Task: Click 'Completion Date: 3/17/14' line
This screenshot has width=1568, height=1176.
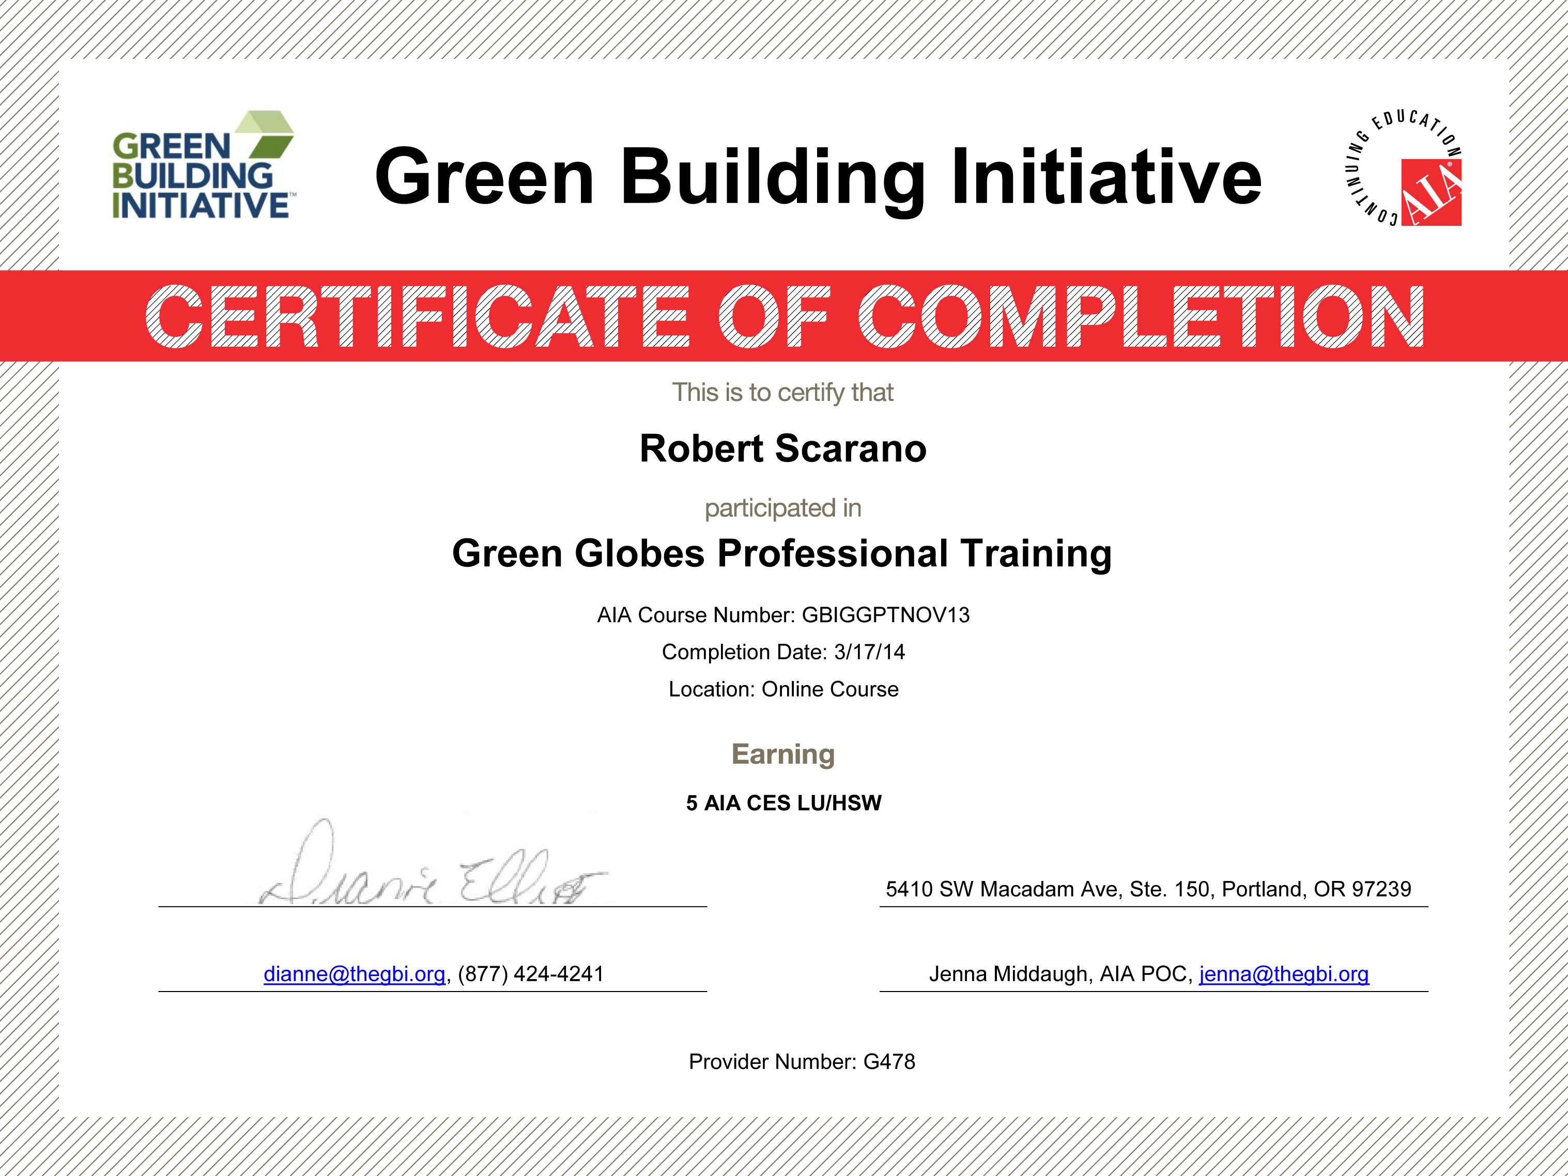Action: tap(783, 652)
